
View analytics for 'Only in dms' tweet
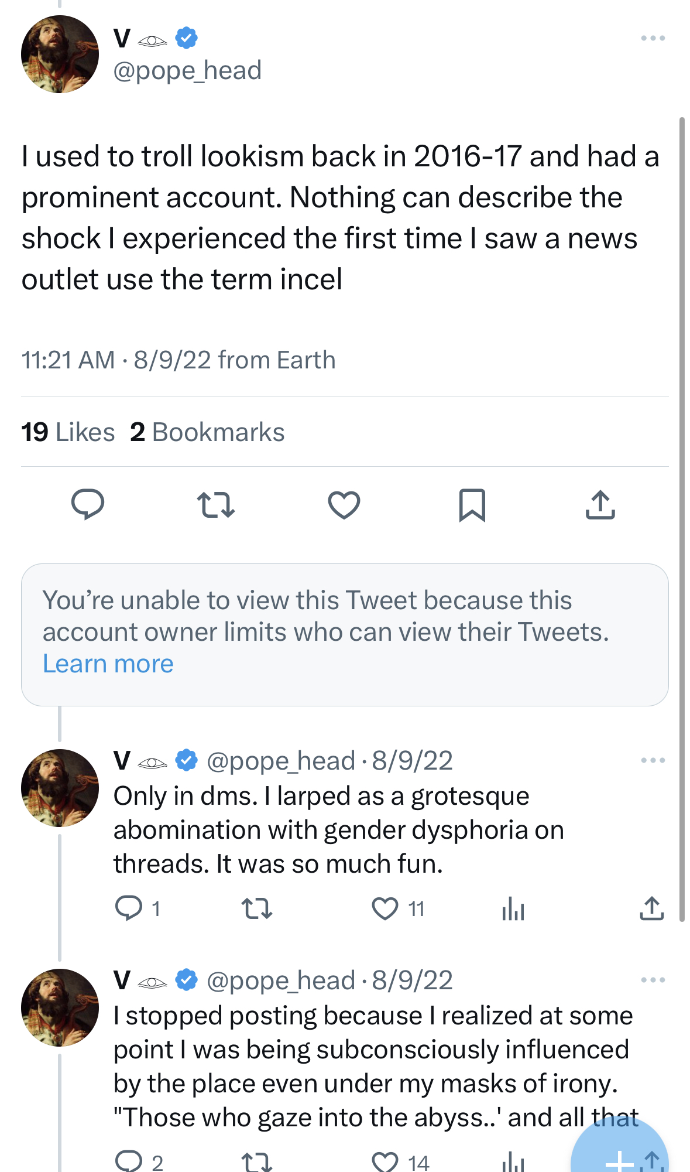[x=513, y=908]
